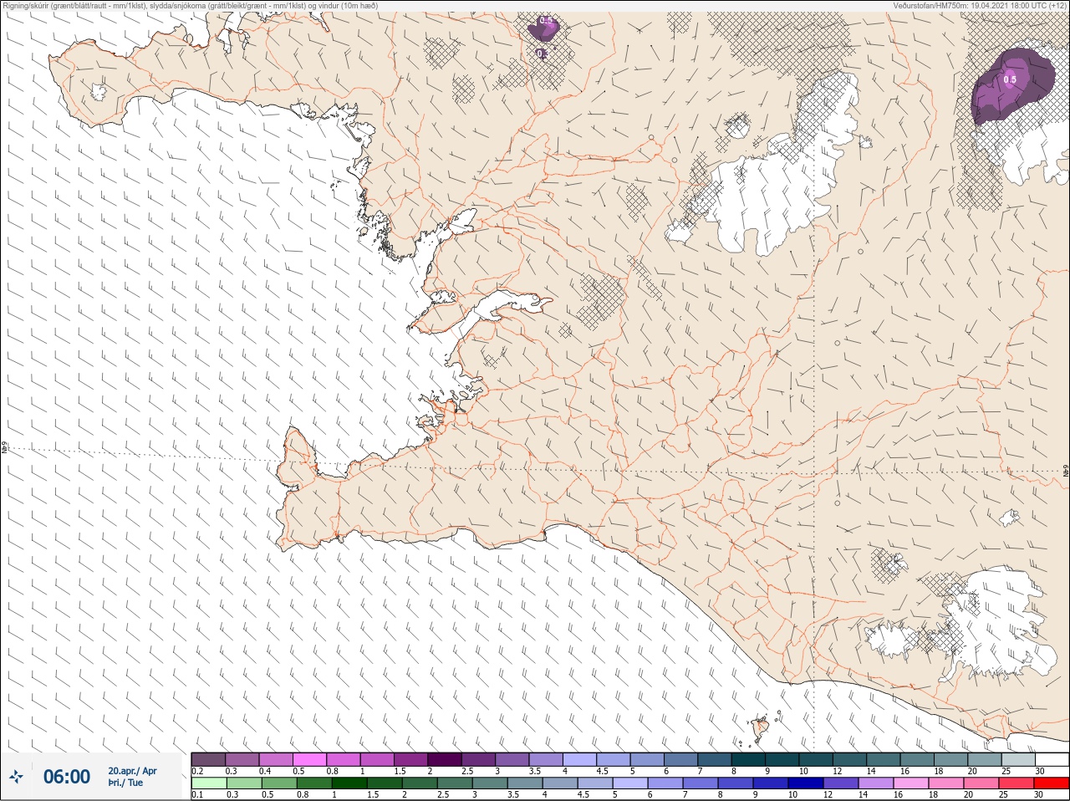The height and width of the screenshot is (801, 1070).
Task: Select the dark mauve swatch above 0.2 in upper legend
Action: [208, 758]
